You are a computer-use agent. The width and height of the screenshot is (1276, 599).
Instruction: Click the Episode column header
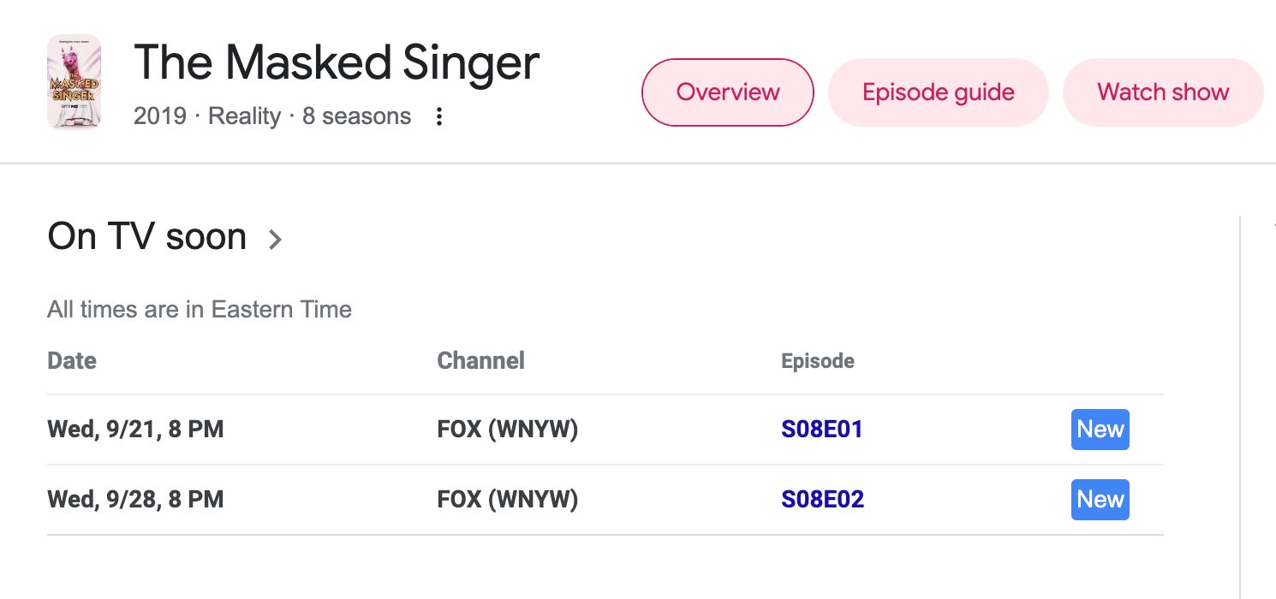[817, 361]
